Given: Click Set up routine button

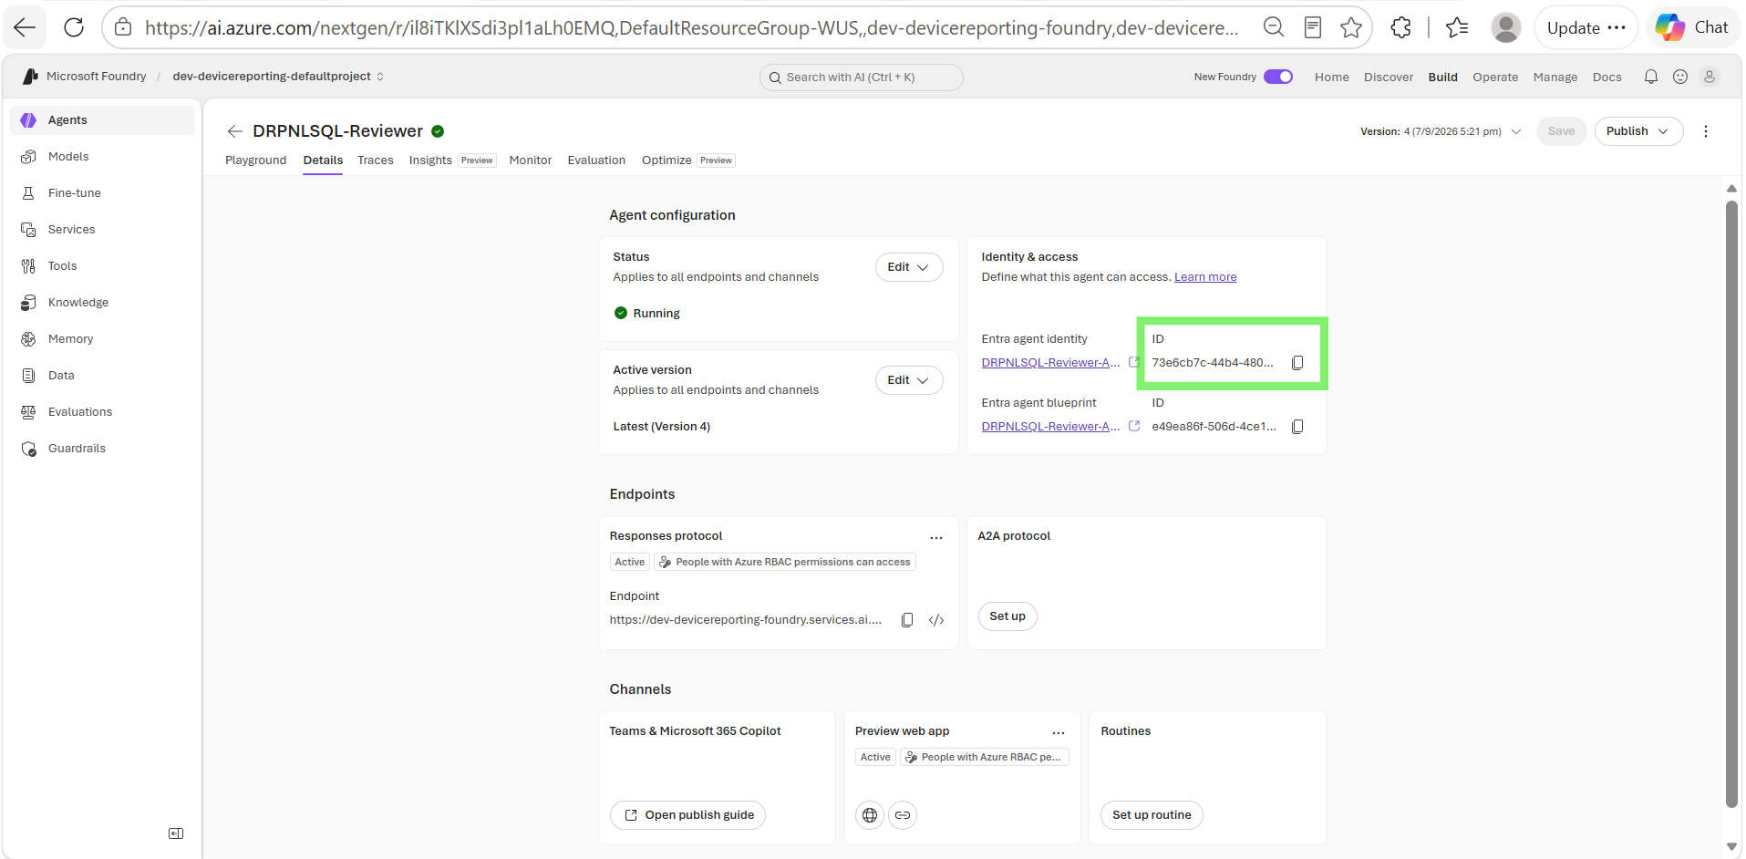Looking at the screenshot, I should point(1152,815).
